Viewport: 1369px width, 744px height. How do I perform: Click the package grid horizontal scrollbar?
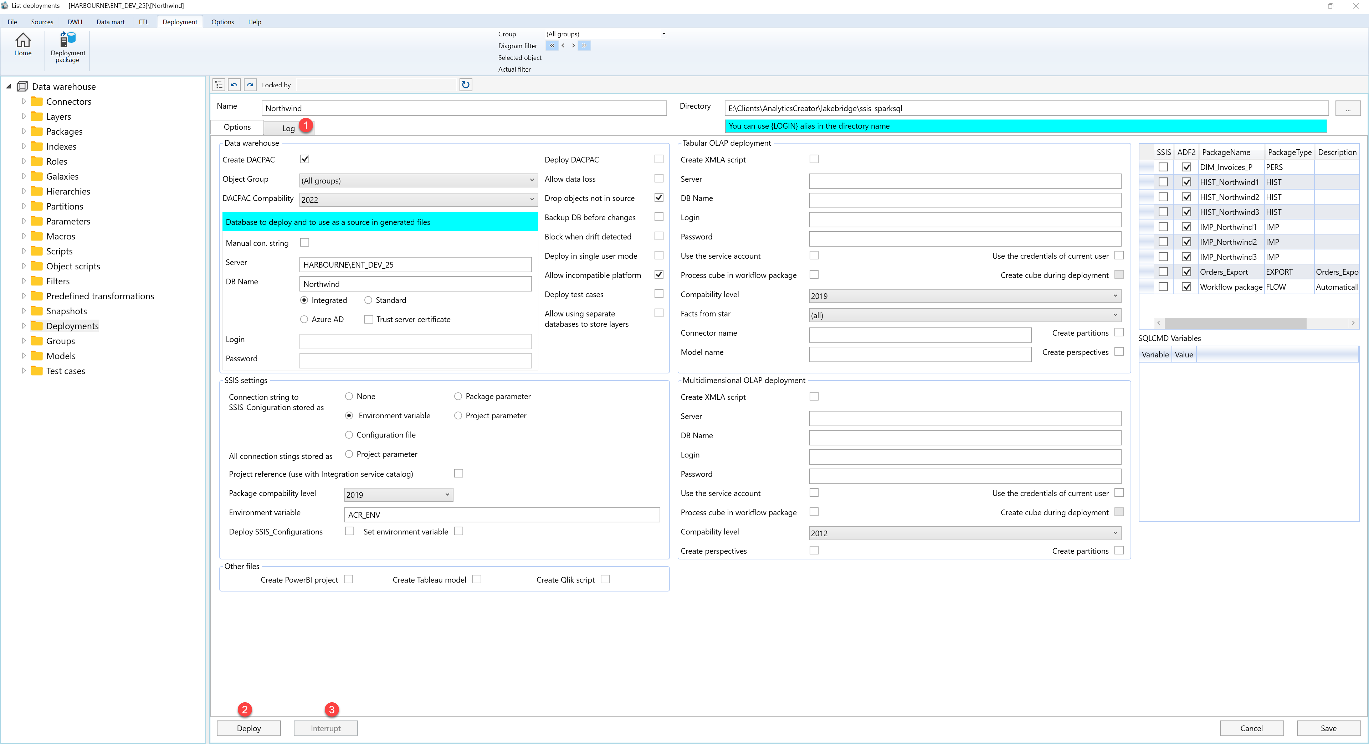(x=1235, y=323)
